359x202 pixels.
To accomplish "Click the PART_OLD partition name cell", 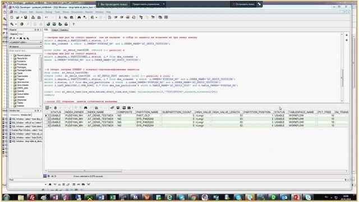I will (x=149, y=116).
